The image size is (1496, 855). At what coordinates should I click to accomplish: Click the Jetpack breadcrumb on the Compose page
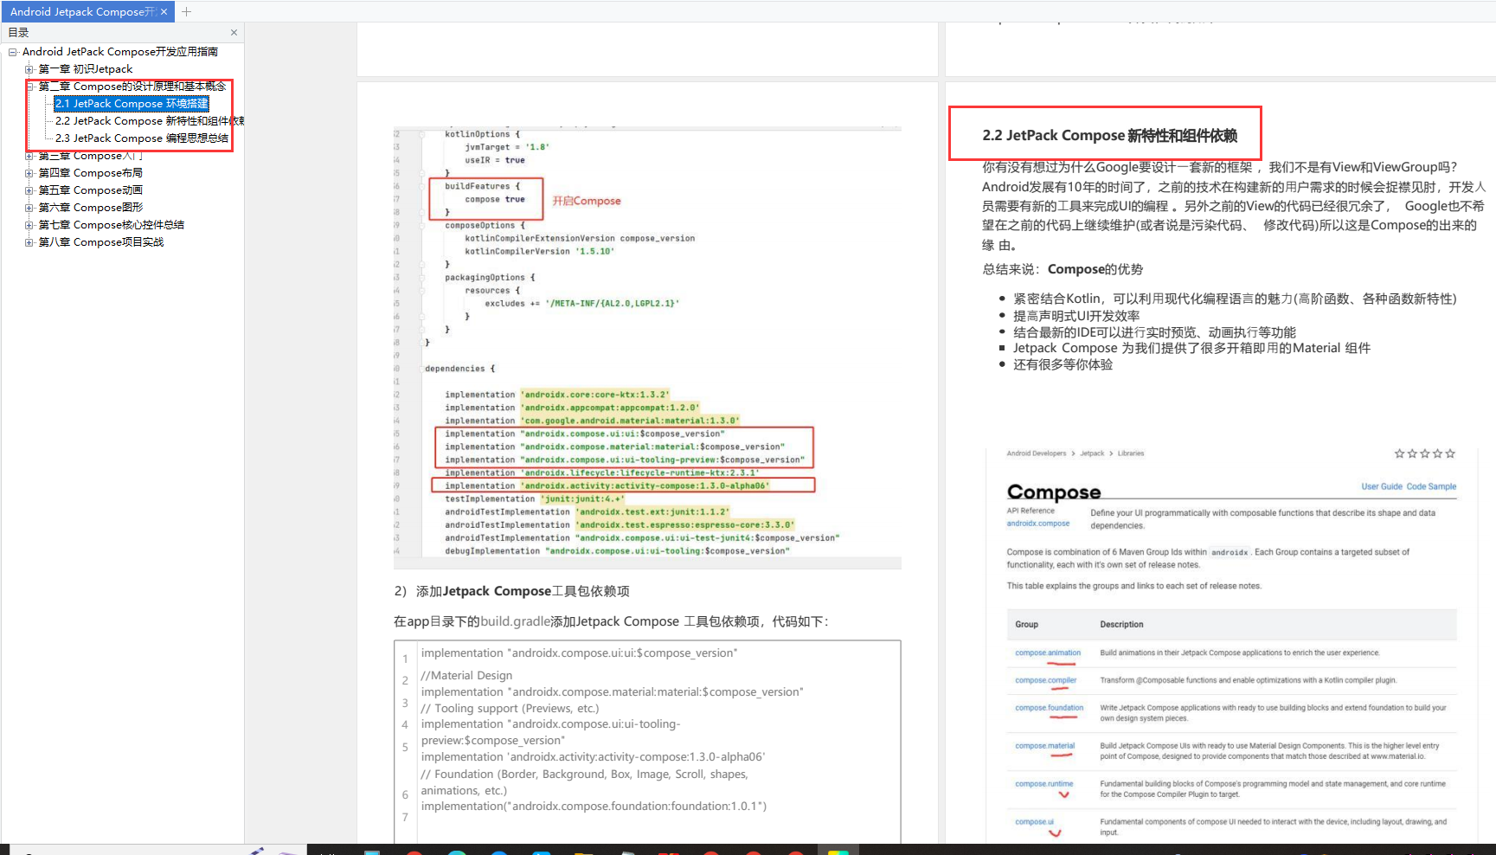[x=1092, y=453]
